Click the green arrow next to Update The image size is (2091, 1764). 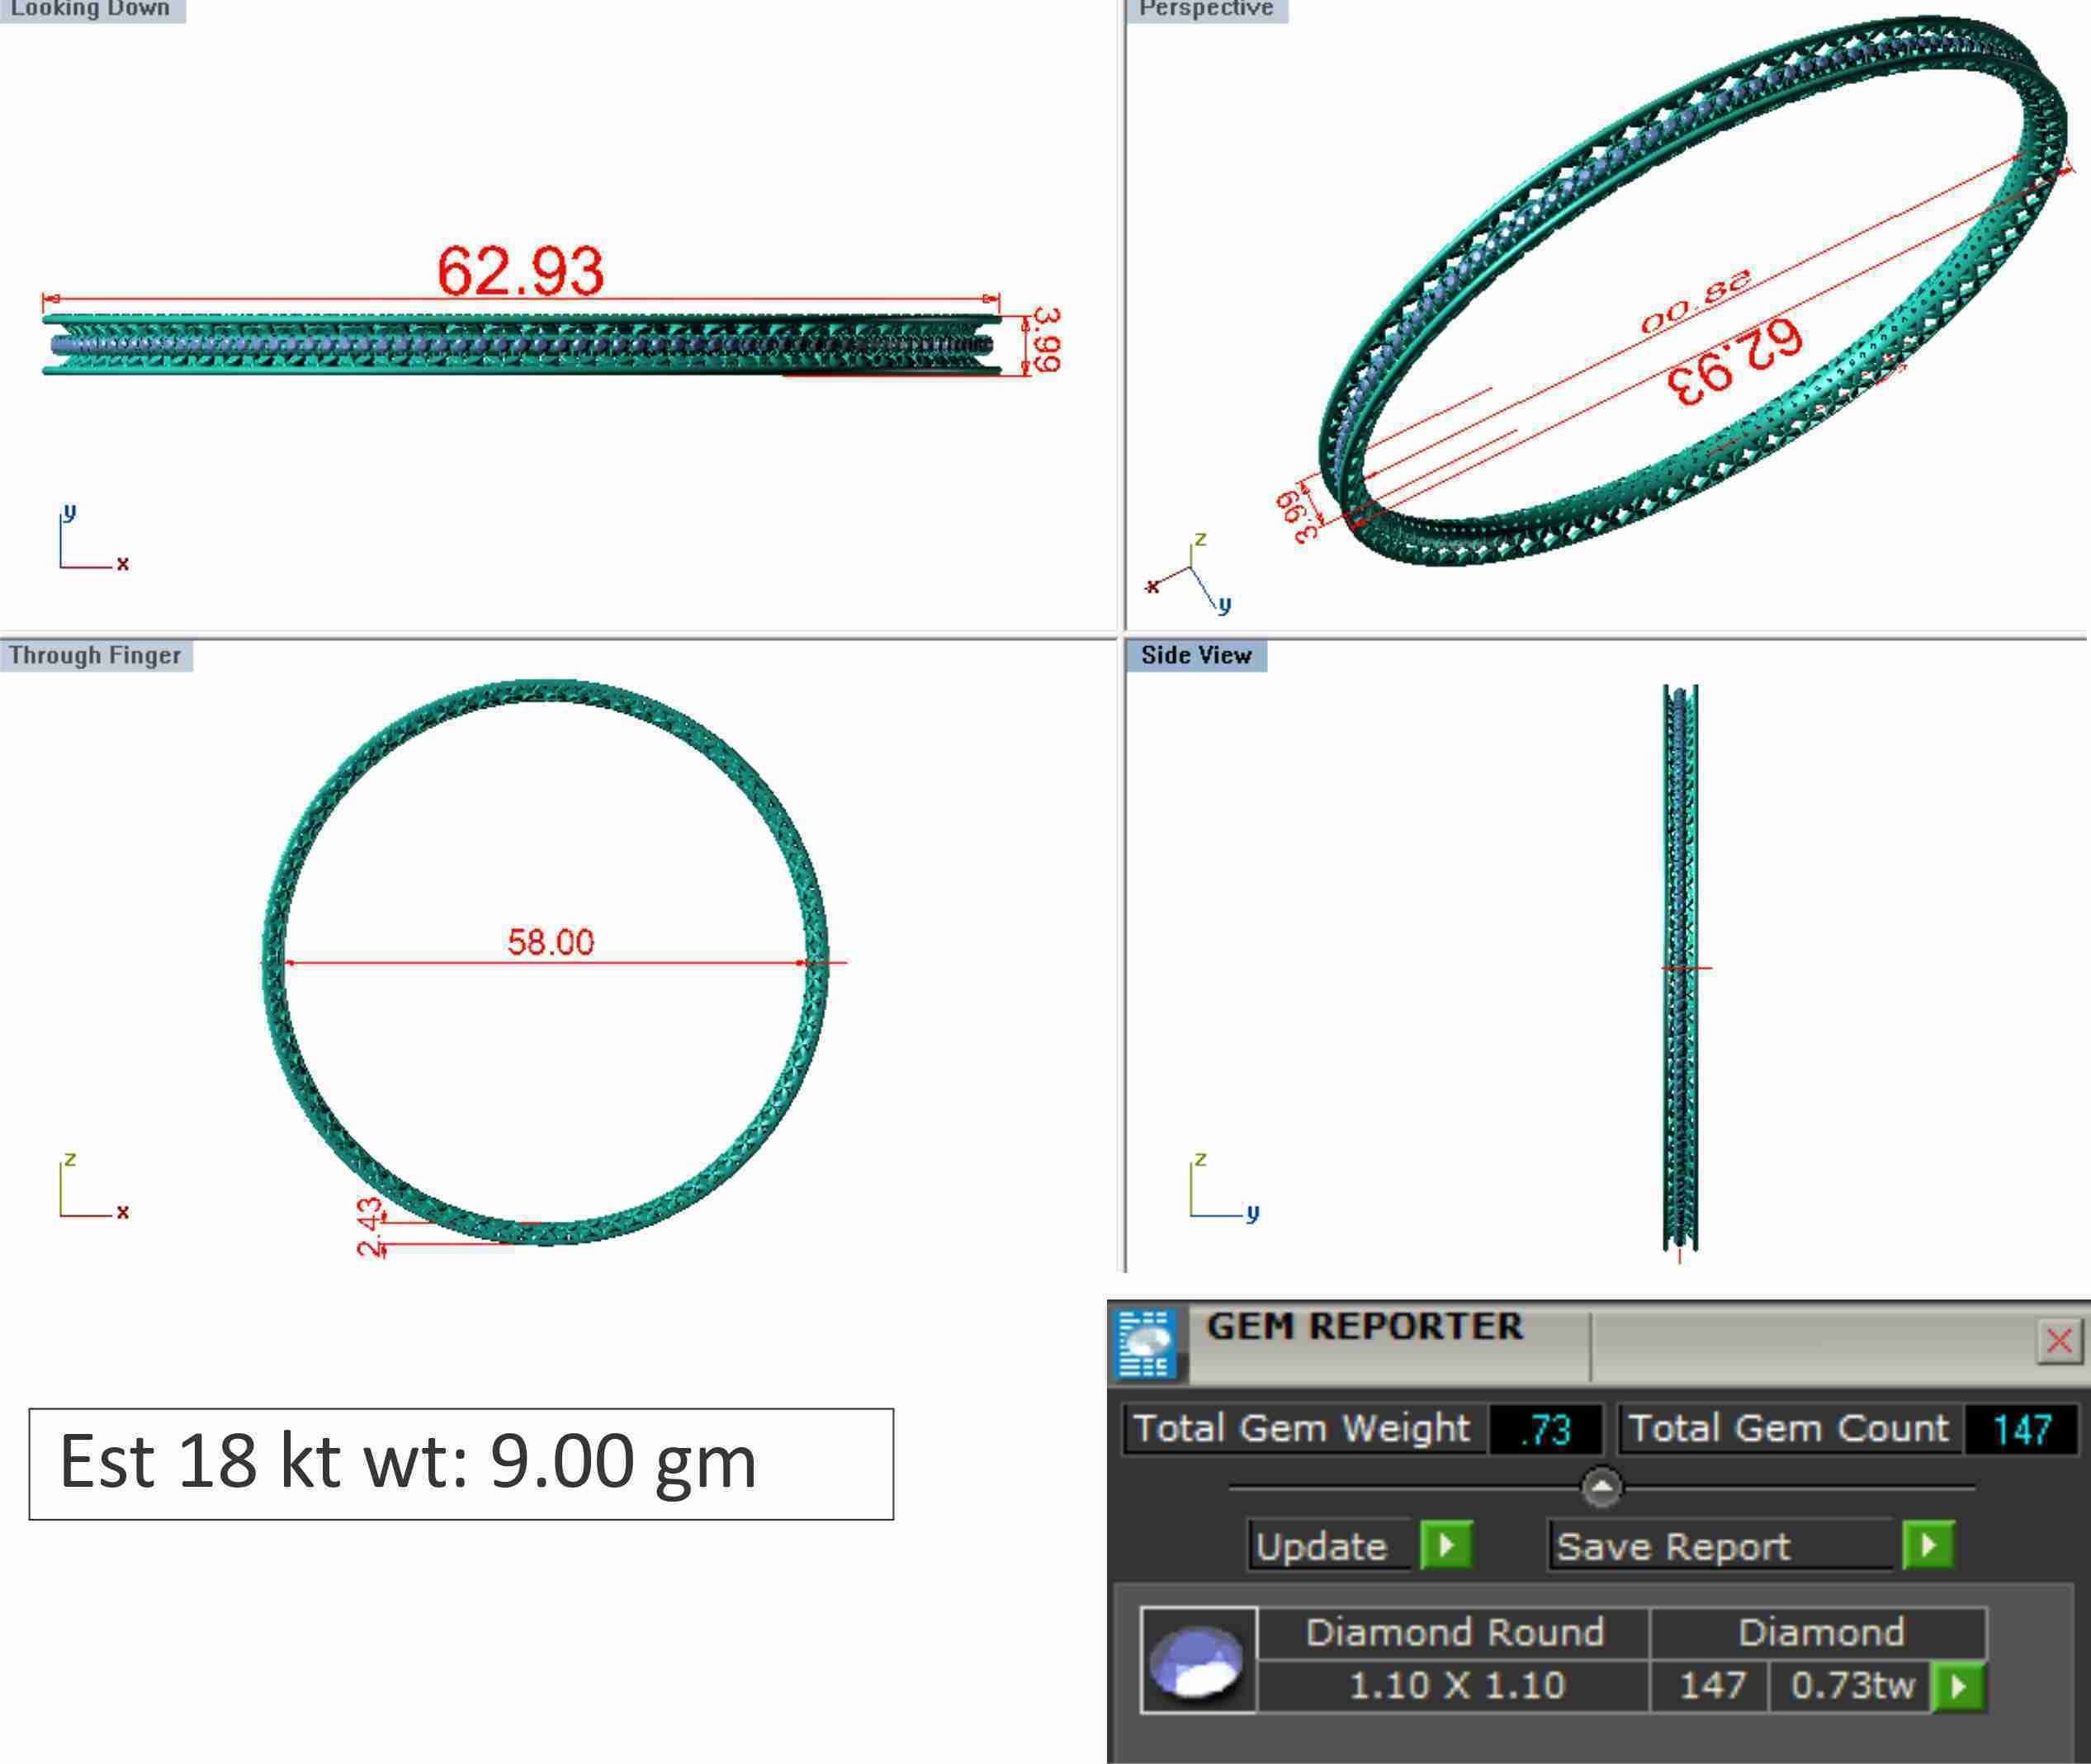tap(1445, 1545)
